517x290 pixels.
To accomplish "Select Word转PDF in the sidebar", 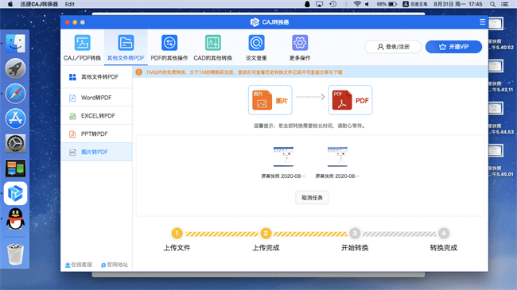I will (96, 98).
